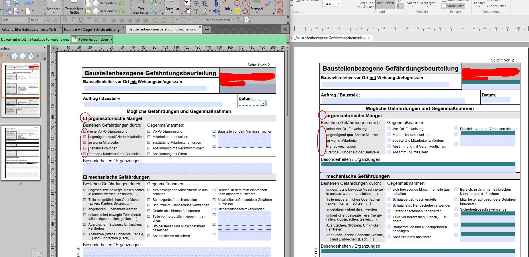Select the Linie line tool
The image size is (529, 257).
(x=227, y=6)
